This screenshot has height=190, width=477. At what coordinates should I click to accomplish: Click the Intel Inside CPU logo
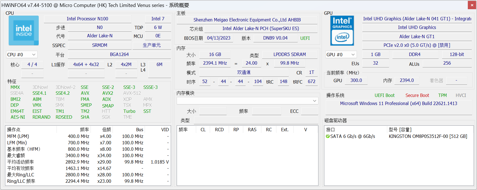[x=24, y=31]
